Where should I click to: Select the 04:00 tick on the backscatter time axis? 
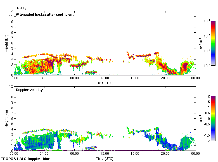tap(44, 78)
